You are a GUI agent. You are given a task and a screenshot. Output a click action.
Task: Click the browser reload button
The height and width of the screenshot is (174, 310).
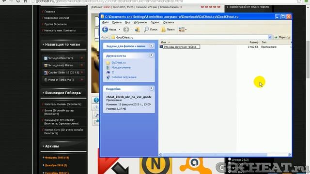18,1
